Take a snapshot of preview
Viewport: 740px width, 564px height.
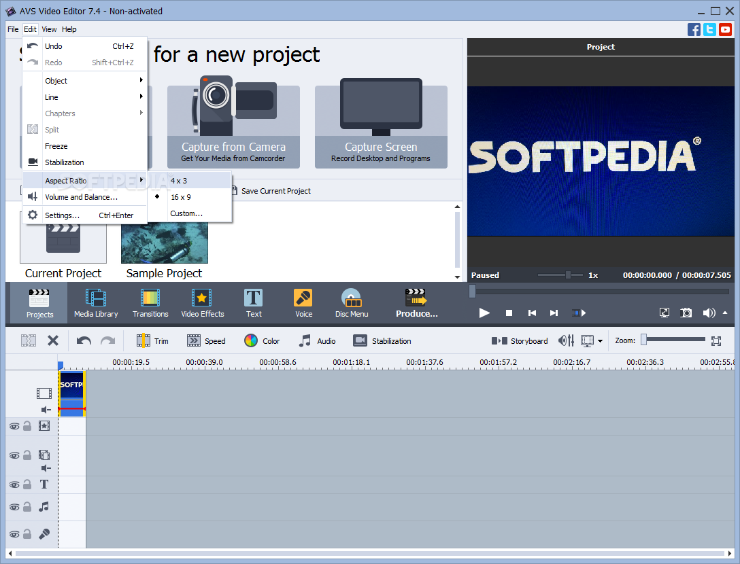(686, 313)
